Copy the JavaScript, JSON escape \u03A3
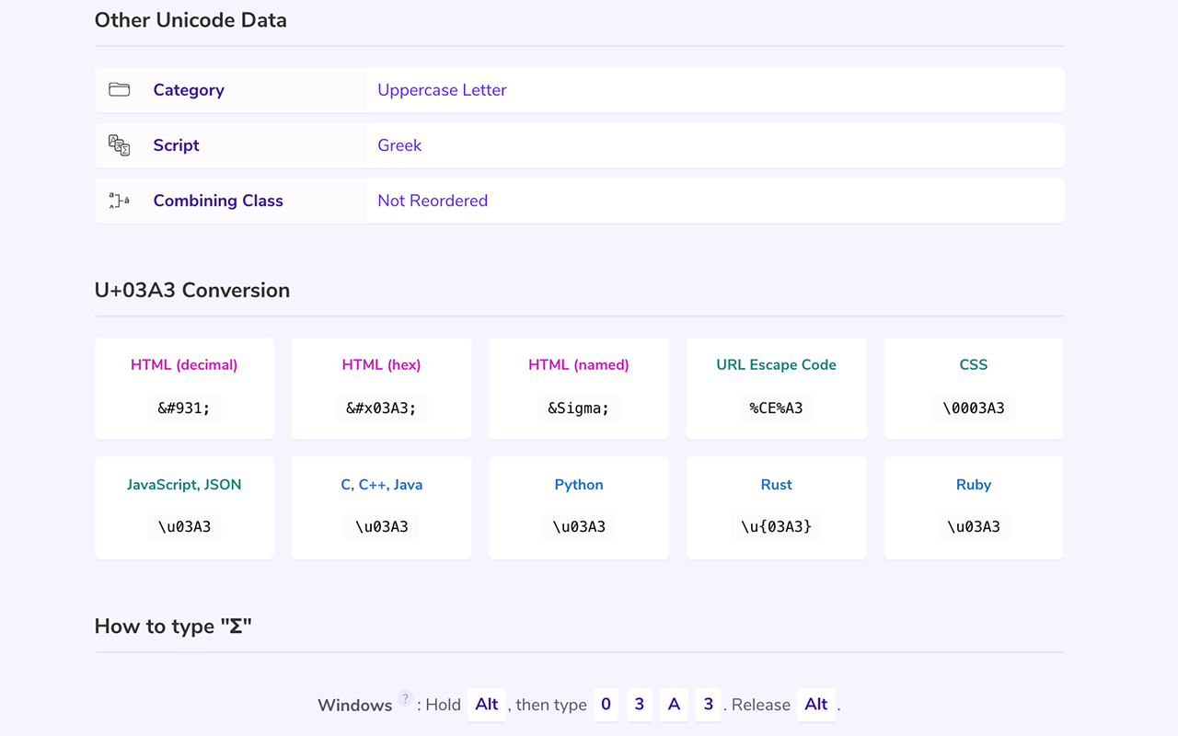 click(184, 526)
